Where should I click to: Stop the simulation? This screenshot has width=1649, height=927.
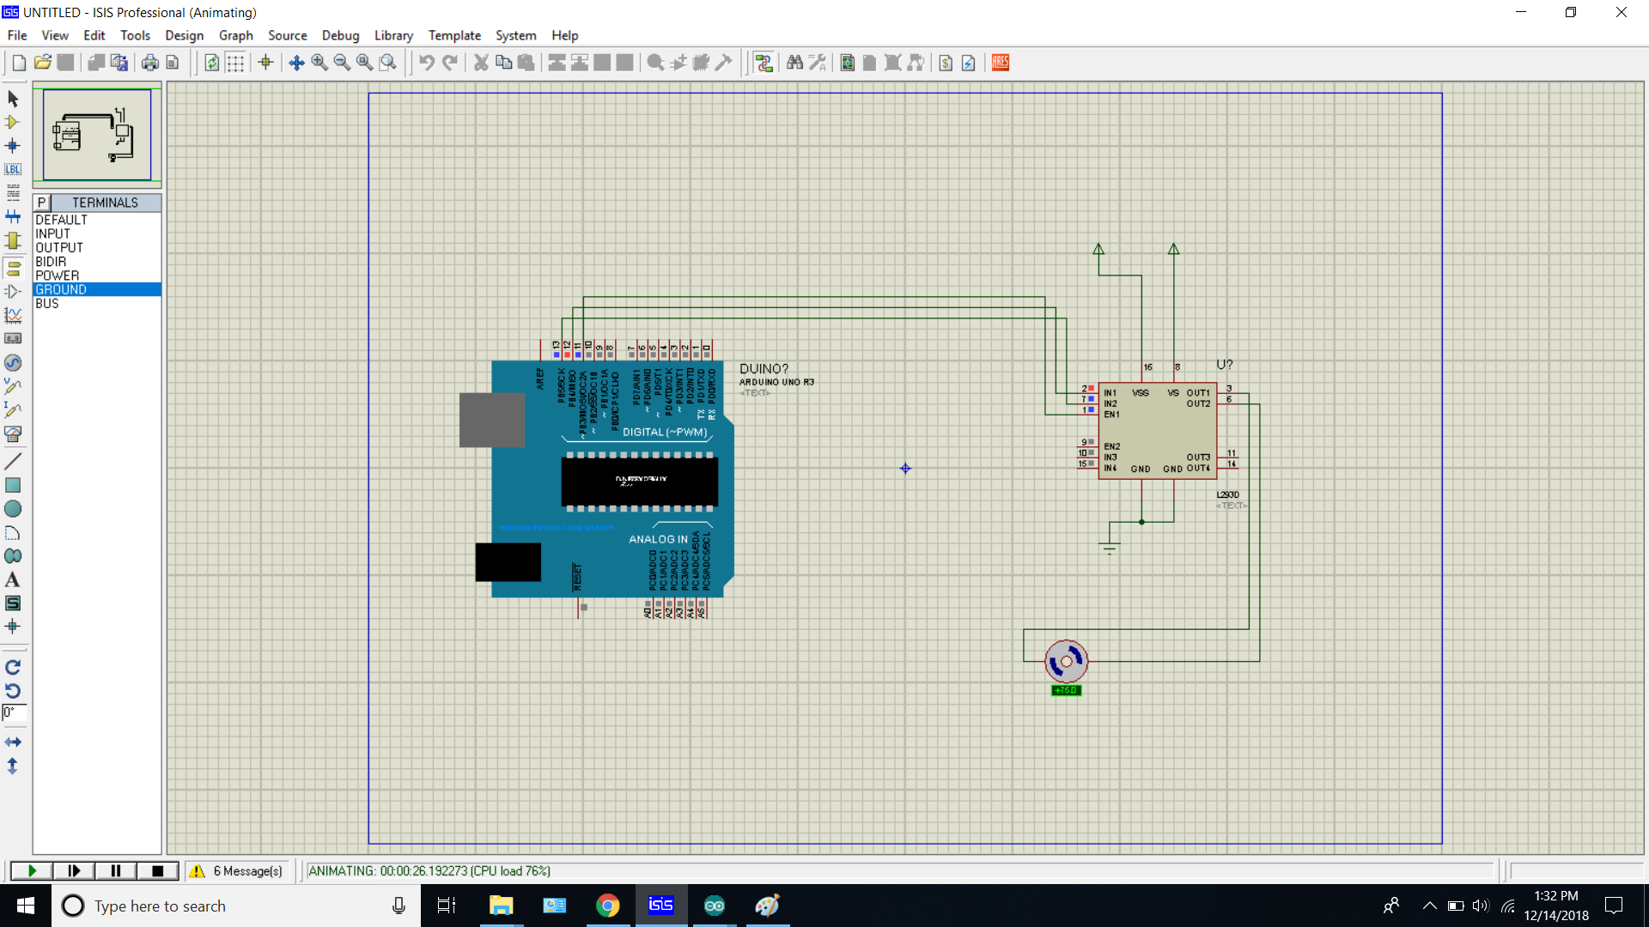[157, 870]
